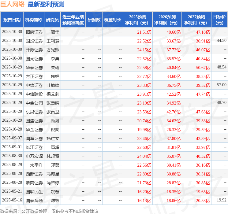Select 国盛证券 institution cell

click(x=34, y=121)
